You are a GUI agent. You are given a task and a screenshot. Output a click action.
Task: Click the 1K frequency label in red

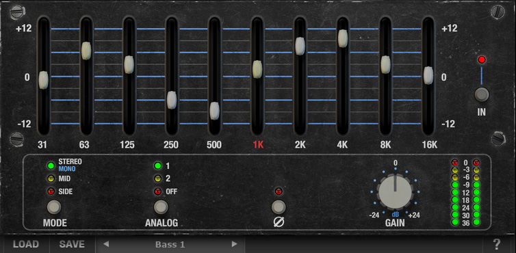(258, 145)
